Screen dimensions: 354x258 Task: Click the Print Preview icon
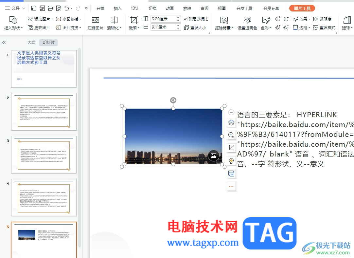59,9
